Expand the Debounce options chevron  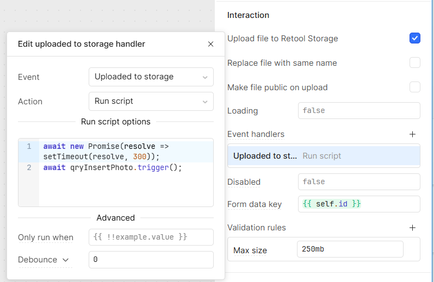(66, 260)
